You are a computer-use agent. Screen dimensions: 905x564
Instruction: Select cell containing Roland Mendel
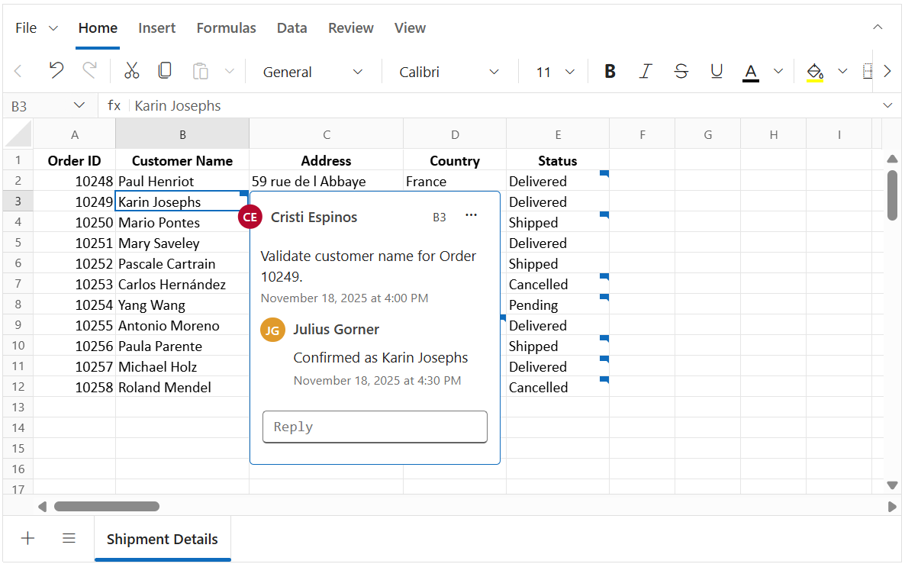[x=182, y=388]
